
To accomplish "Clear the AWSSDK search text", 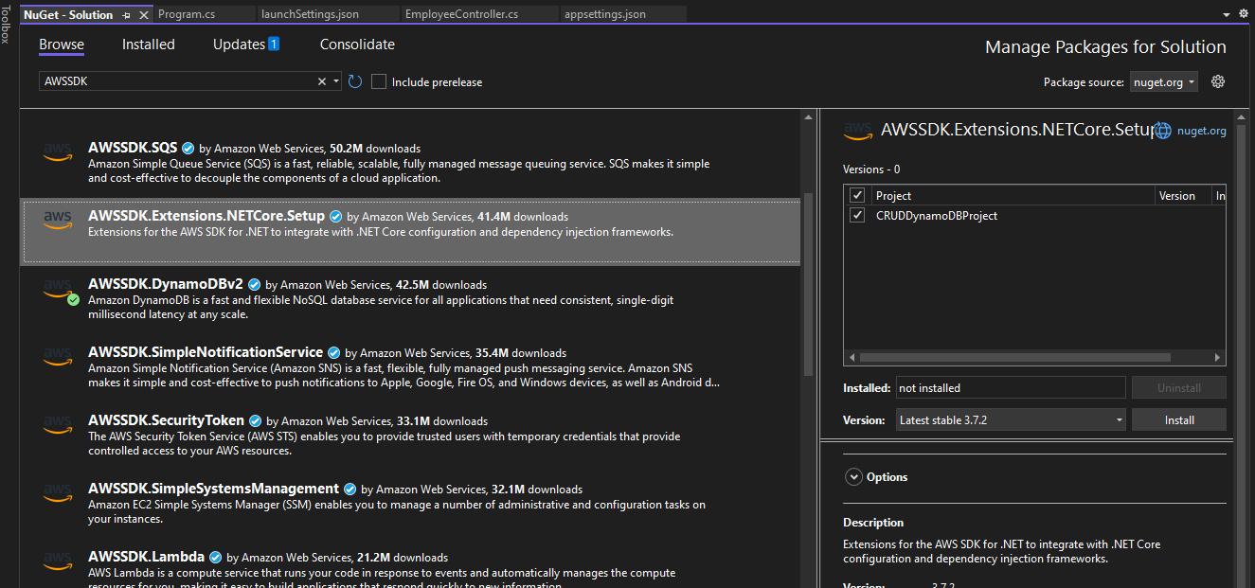I will point(322,81).
